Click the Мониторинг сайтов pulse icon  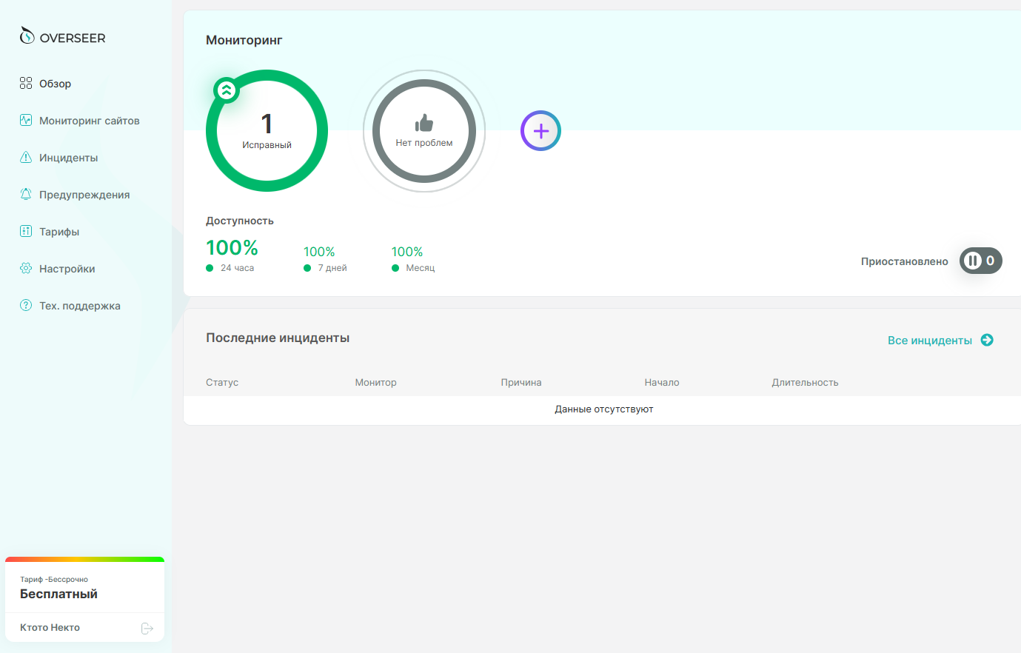click(x=26, y=120)
